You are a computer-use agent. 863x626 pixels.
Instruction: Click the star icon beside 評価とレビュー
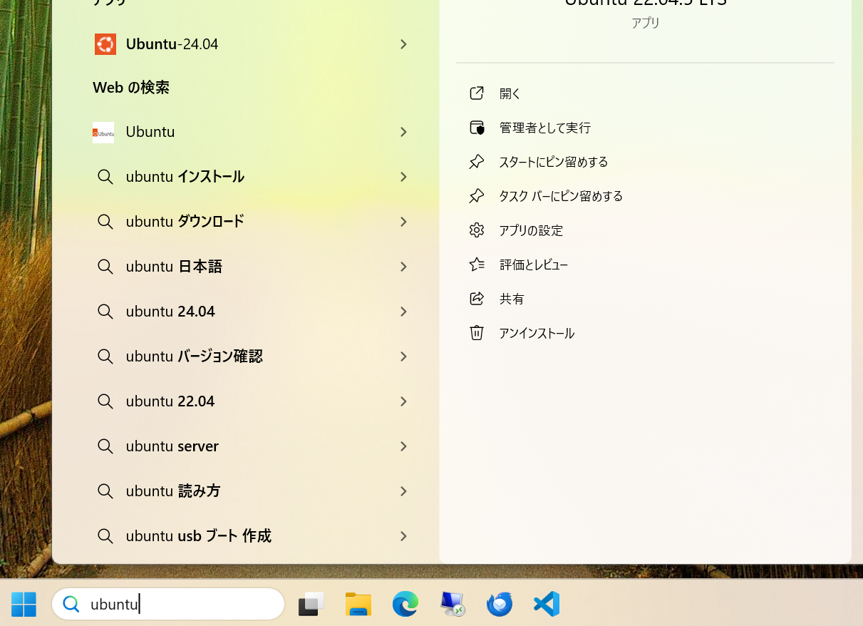click(x=477, y=264)
